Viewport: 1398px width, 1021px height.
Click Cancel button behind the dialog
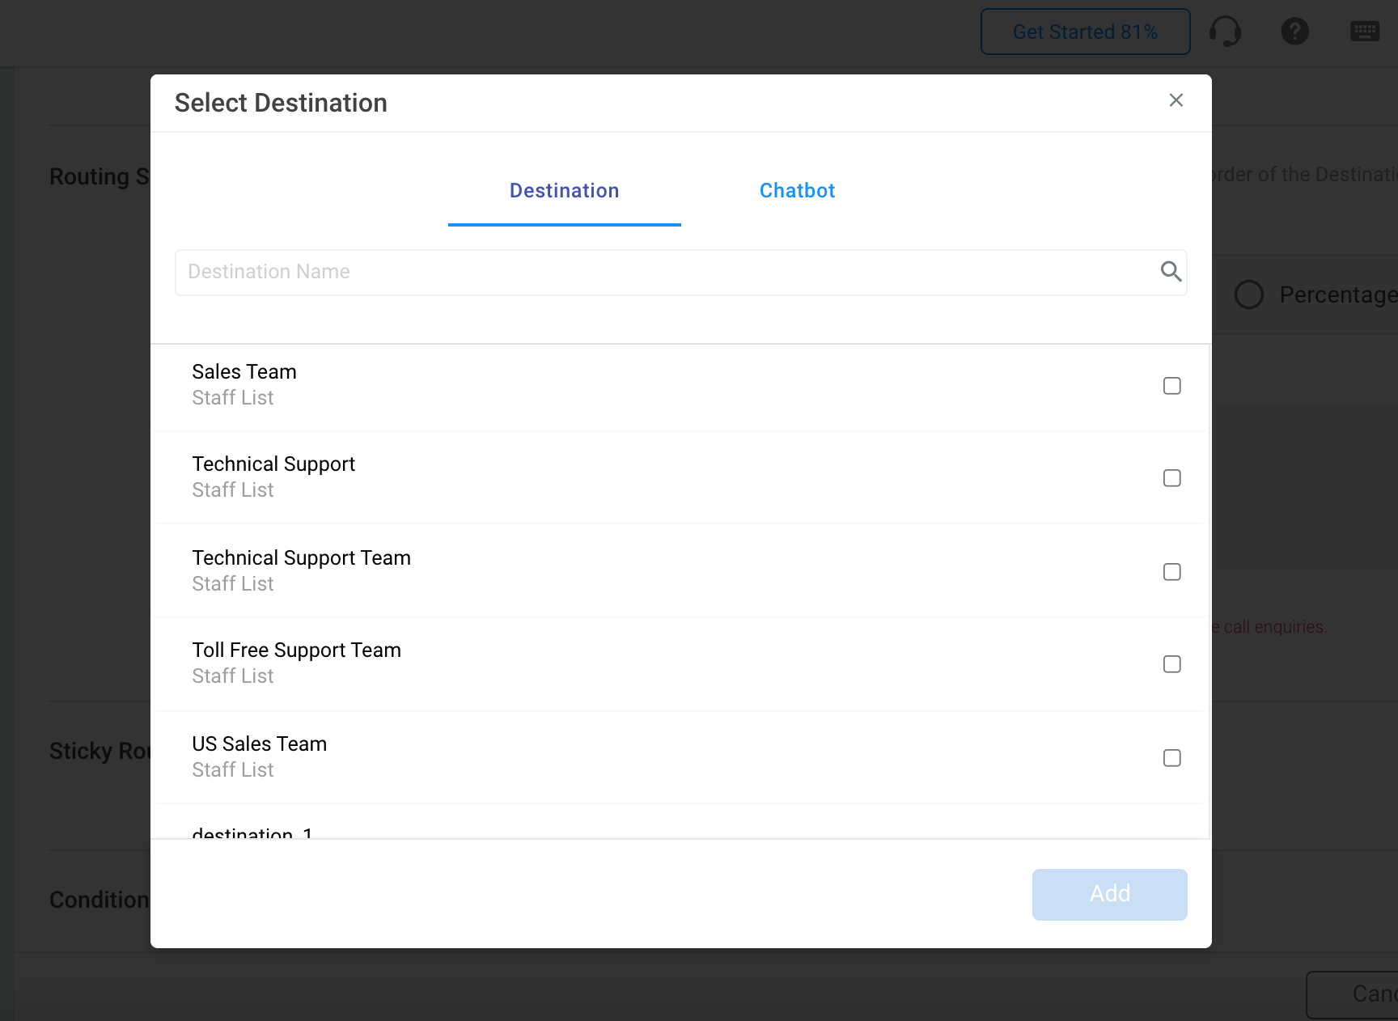tap(1353, 995)
